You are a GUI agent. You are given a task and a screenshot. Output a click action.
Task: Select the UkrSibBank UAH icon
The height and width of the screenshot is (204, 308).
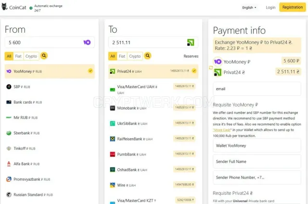coord(112,124)
